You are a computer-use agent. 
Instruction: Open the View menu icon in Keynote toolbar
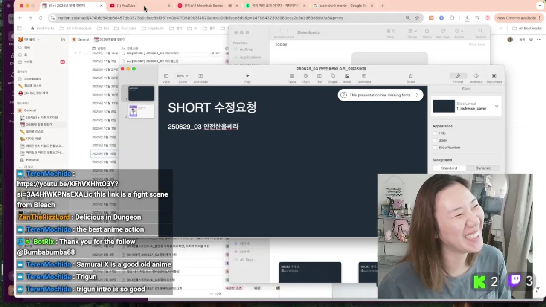[166, 76]
